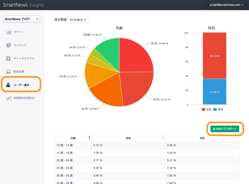Click the 20歳-24歳 table row label

tap(64, 161)
